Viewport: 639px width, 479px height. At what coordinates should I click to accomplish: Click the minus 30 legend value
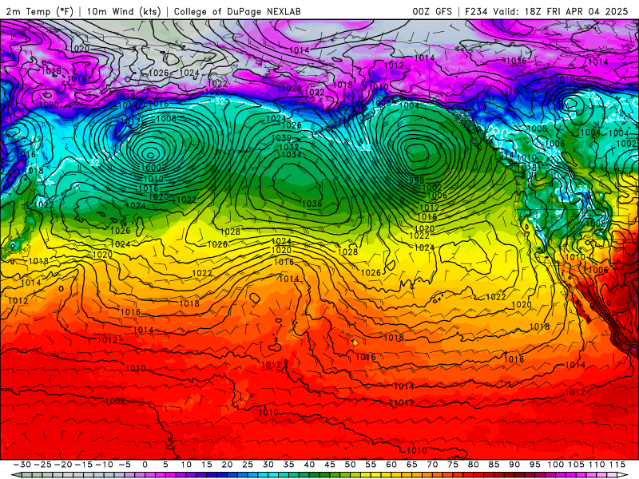pyautogui.click(x=22, y=465)
